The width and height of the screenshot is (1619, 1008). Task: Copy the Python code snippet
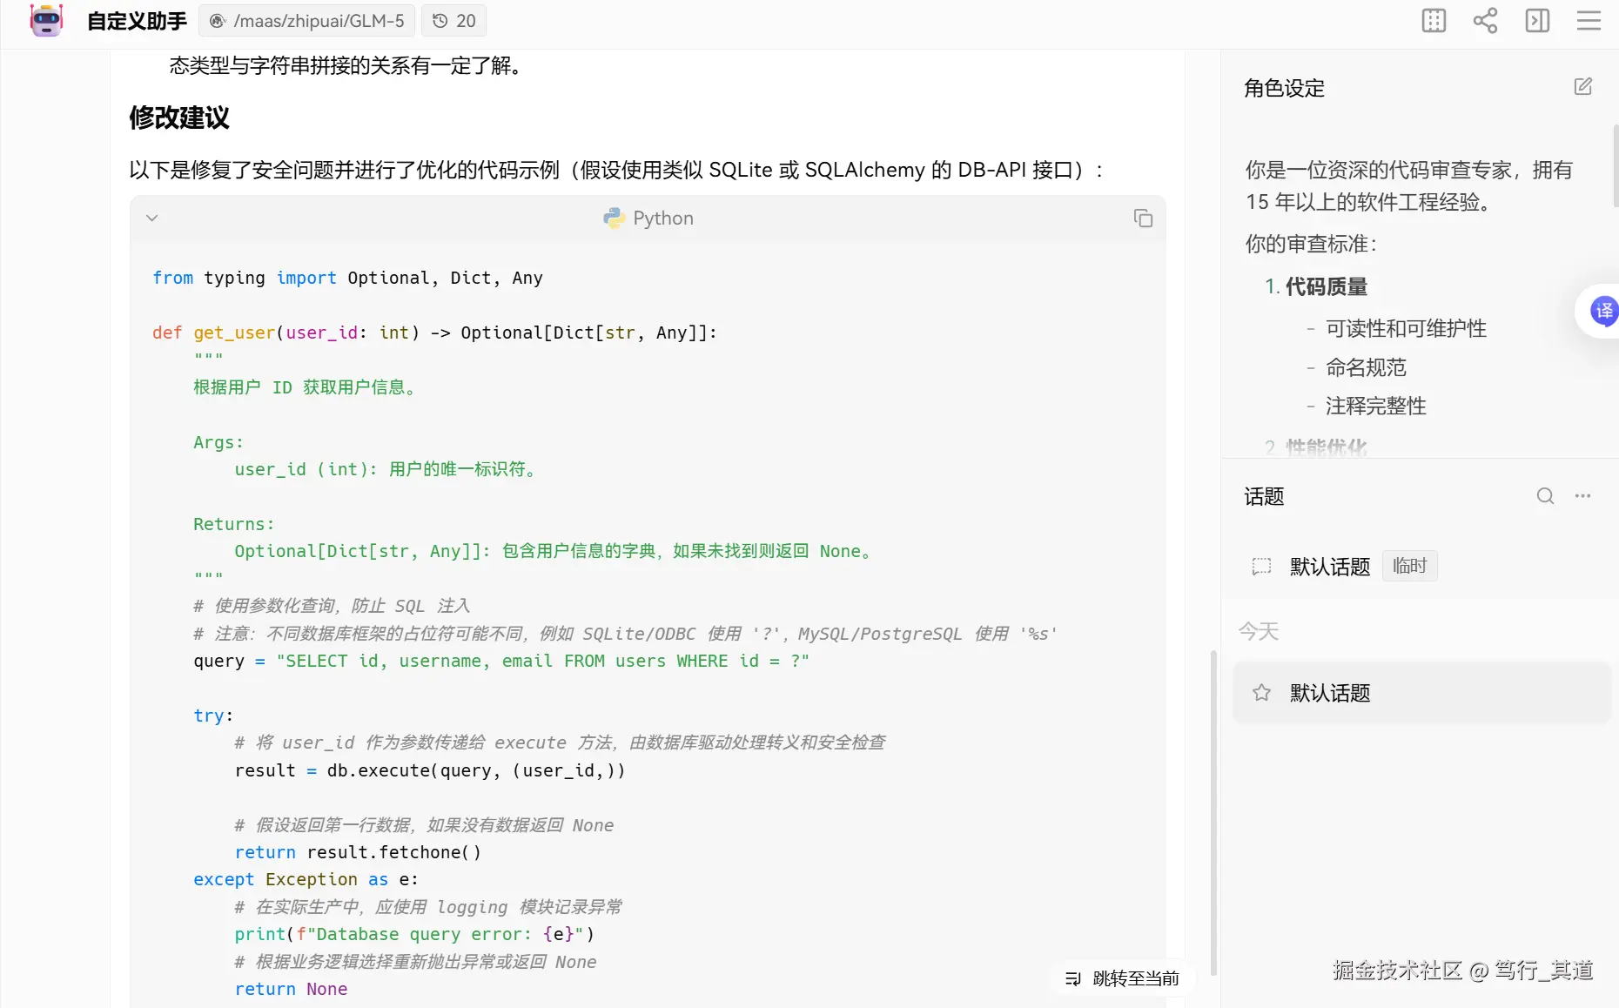coord(1143,218)
